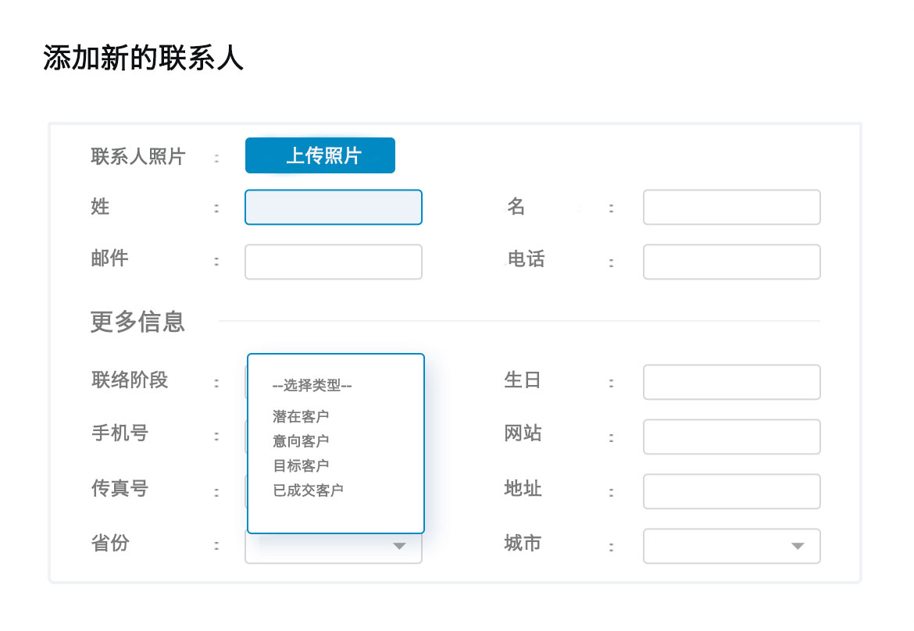The height and width of the screenshot is (631, 914).
Task: Focus the 姓 surname input field
Action: coord(334,207)
